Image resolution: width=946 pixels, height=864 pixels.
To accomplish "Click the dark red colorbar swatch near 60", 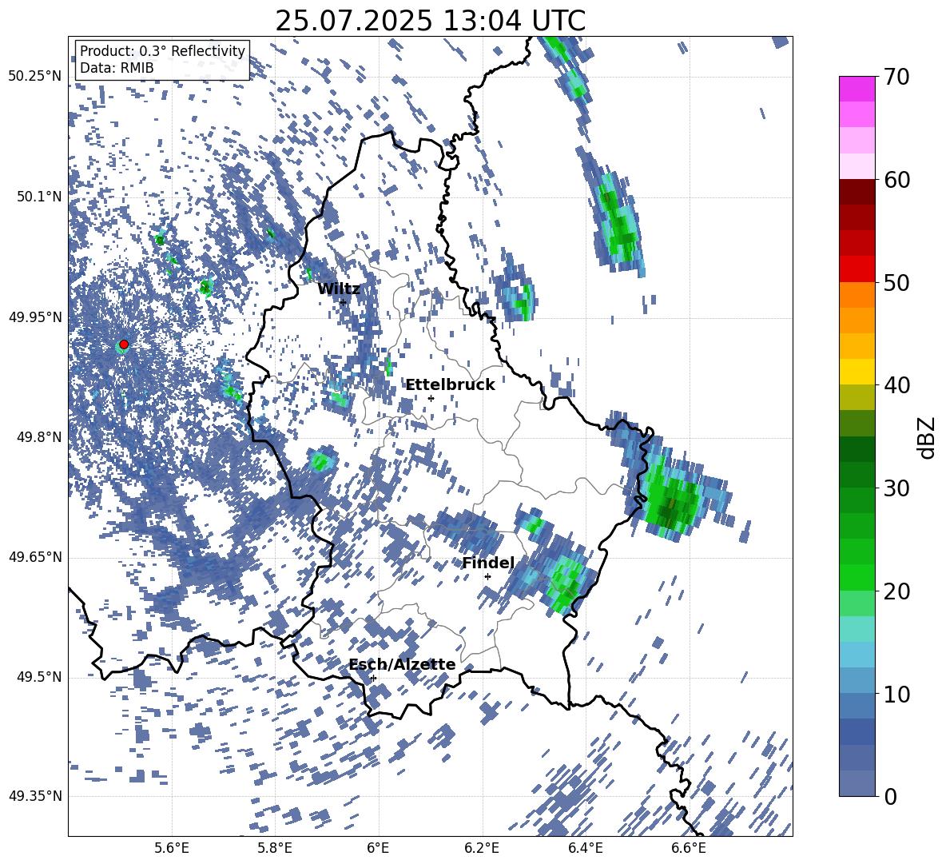I will (x=857, y=192).
